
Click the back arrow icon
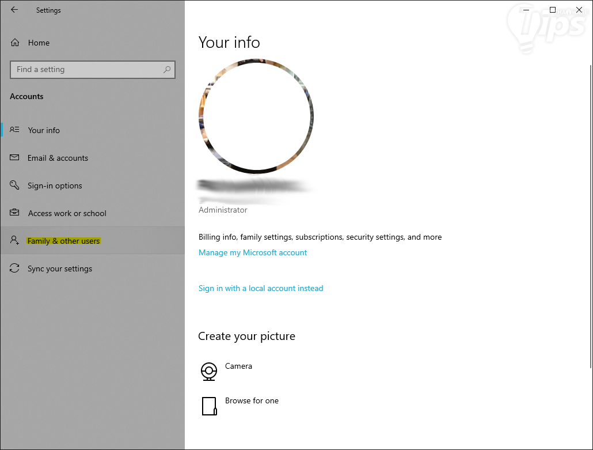point(14,10)
